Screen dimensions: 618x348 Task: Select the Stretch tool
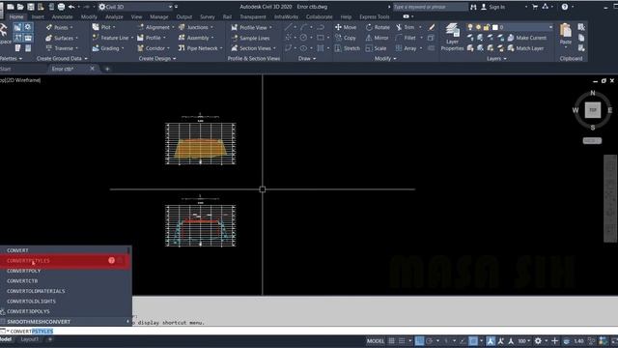click(348, 48)
